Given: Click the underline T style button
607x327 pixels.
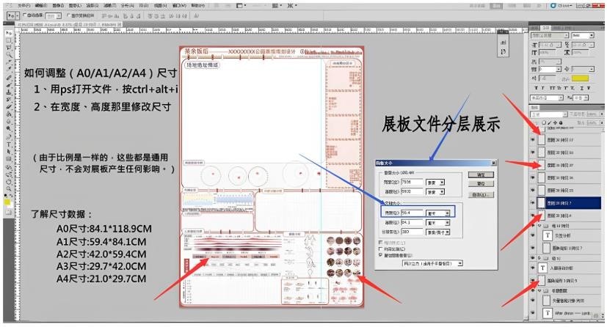Looking at the screenshot, I should [x=583, y=88].
